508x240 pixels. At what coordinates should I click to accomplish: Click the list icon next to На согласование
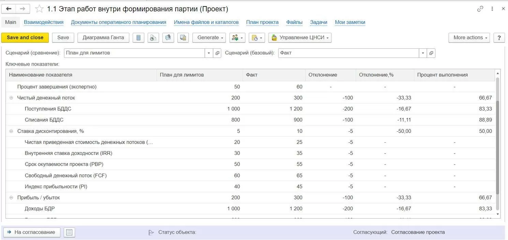(69, 232)
